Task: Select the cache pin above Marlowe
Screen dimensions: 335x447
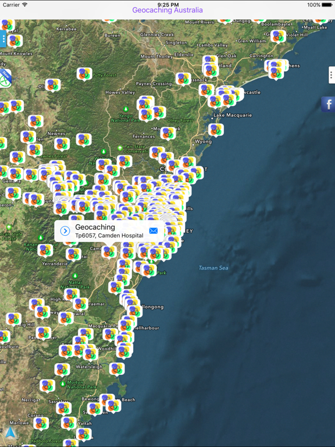Action: pyautogui.click(x=41, y=423)
